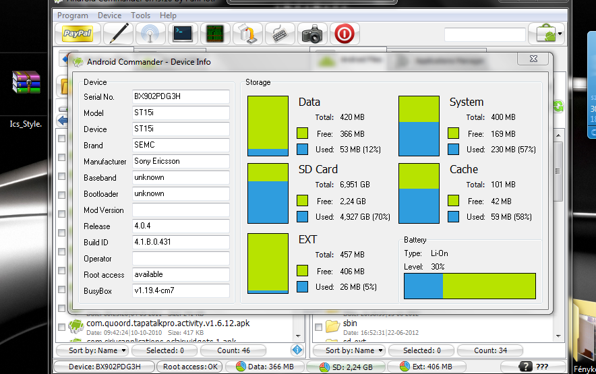Click the green Free swatch under System
Image resolution: width=596 pixels, height=374 pixels.
coord(453,133)
